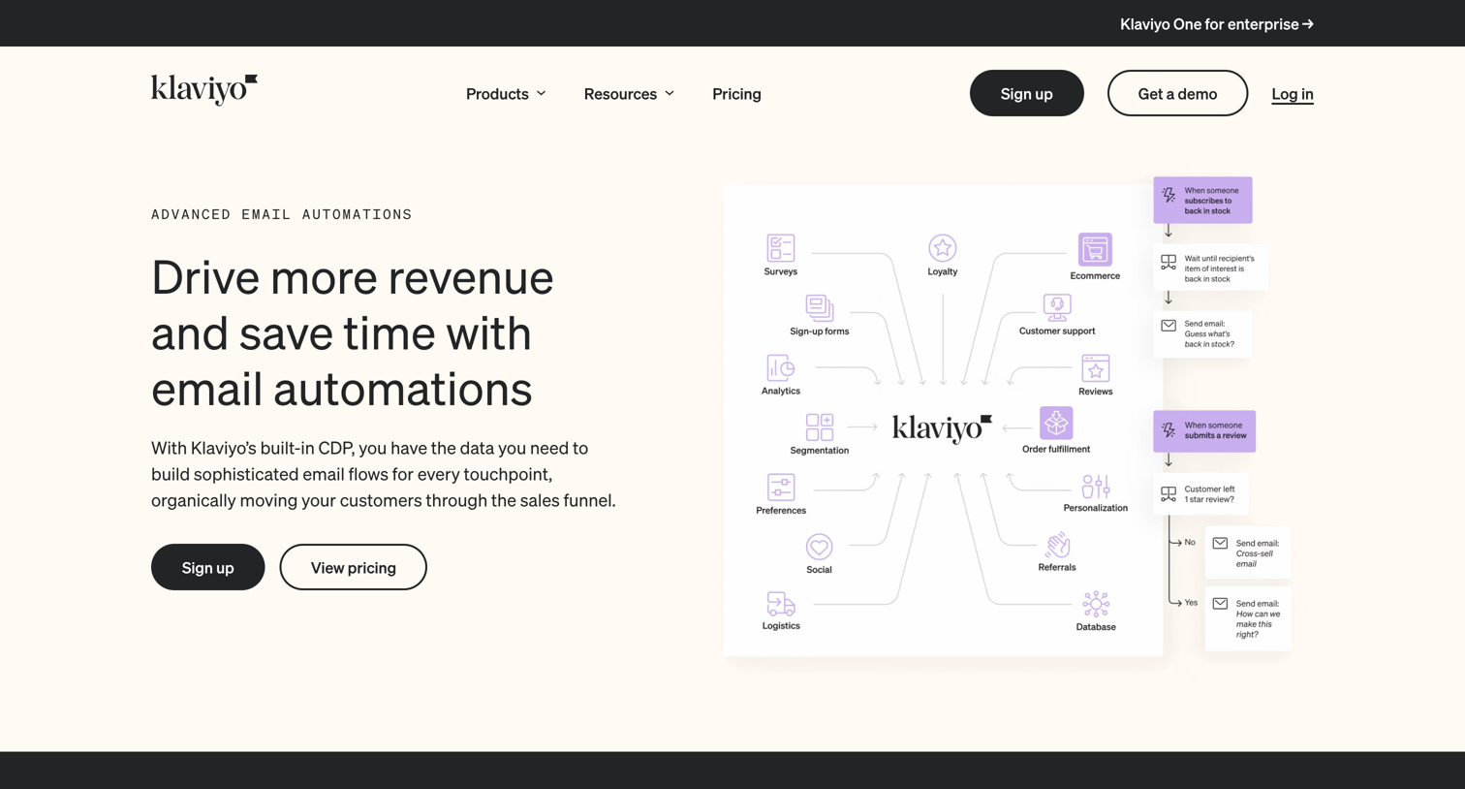Click the 'ADVANCED EMAIL AUTOMATIONS' label
The height and width of the screenshot is (789, 1465).
(282, 215)
